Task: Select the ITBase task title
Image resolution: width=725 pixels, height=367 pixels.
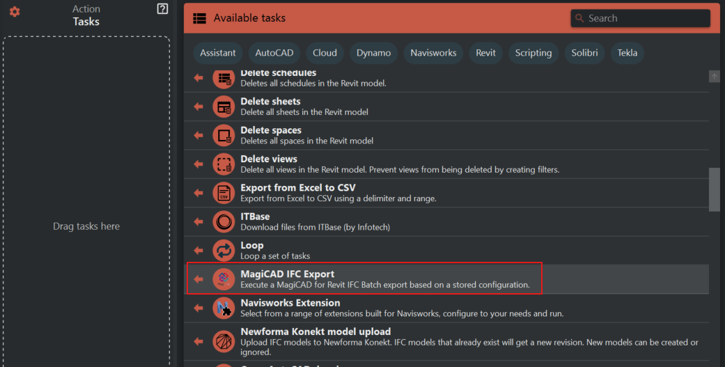Action: point(255,217)
